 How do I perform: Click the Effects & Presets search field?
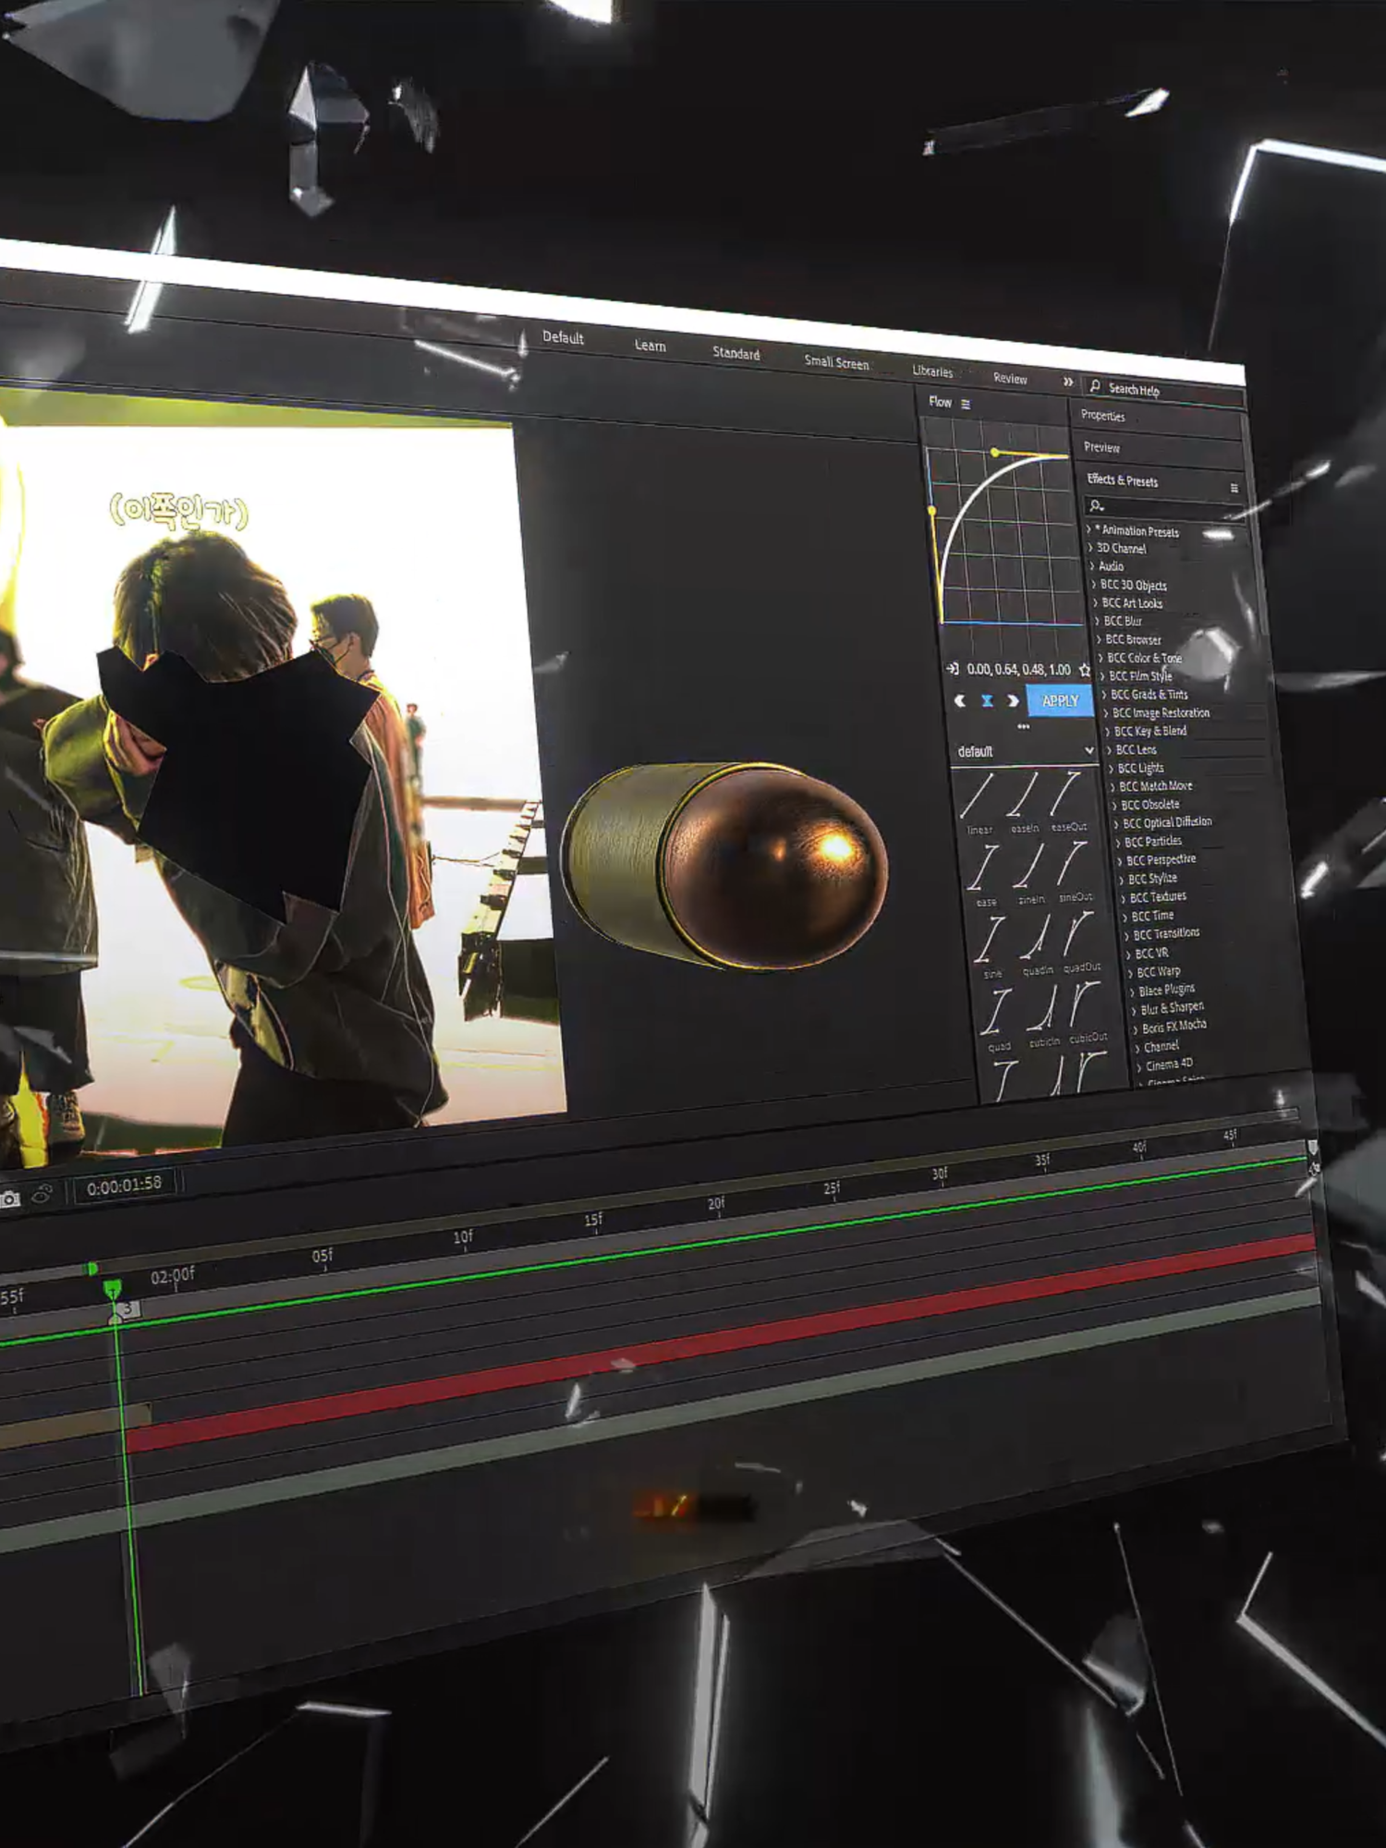[x=1165, y=508]
